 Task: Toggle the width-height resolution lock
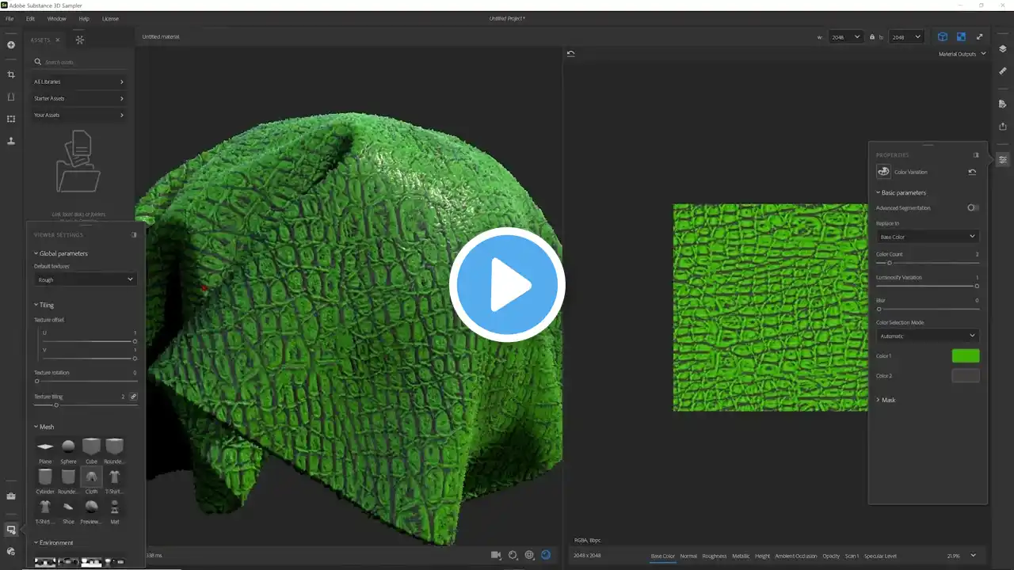click(872, 36)
